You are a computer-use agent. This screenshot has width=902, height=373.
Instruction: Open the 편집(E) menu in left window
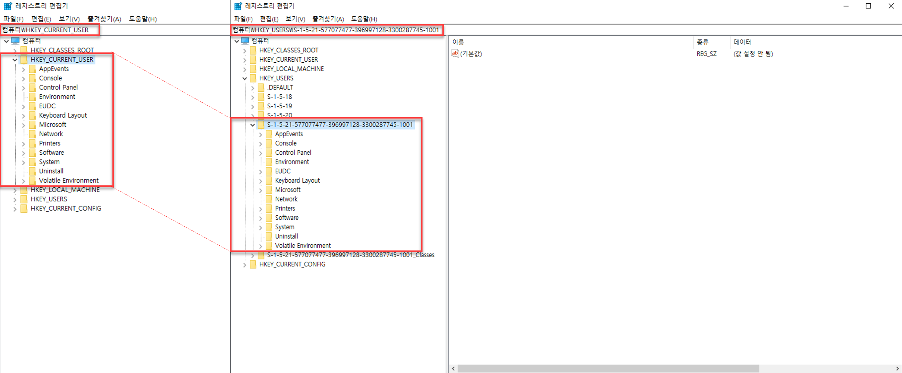tap(41, 19)
